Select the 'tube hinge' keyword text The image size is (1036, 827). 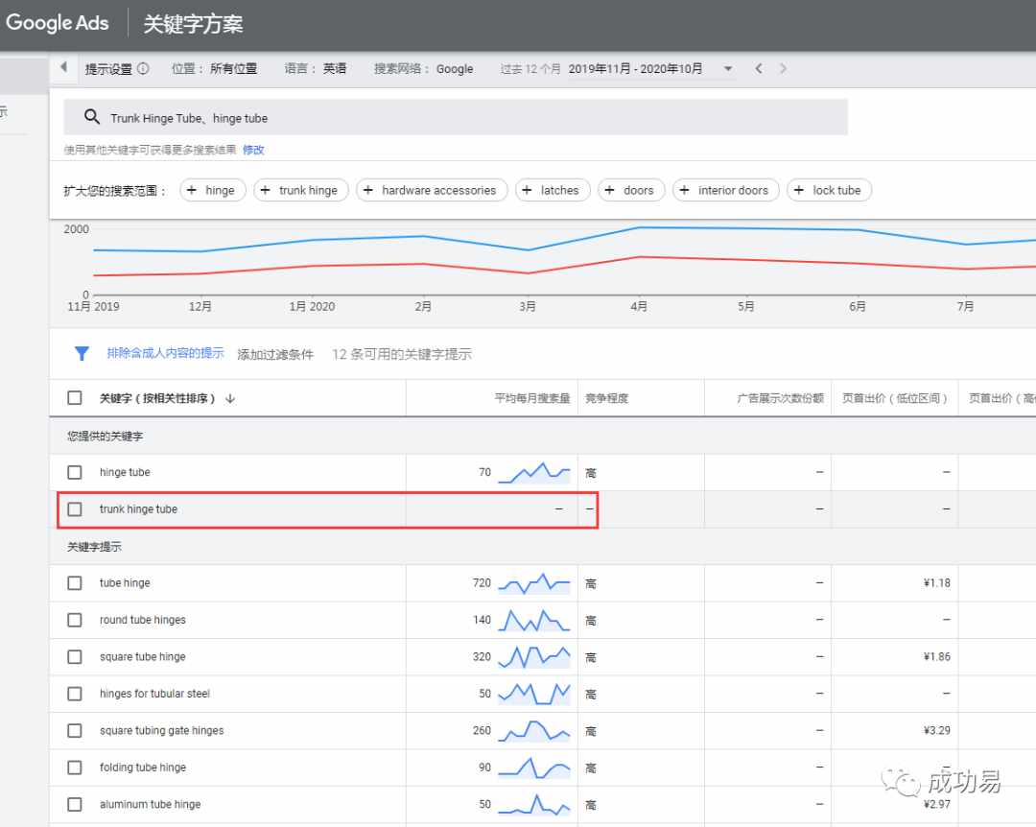pyautogui.click(x=125, y=583)
